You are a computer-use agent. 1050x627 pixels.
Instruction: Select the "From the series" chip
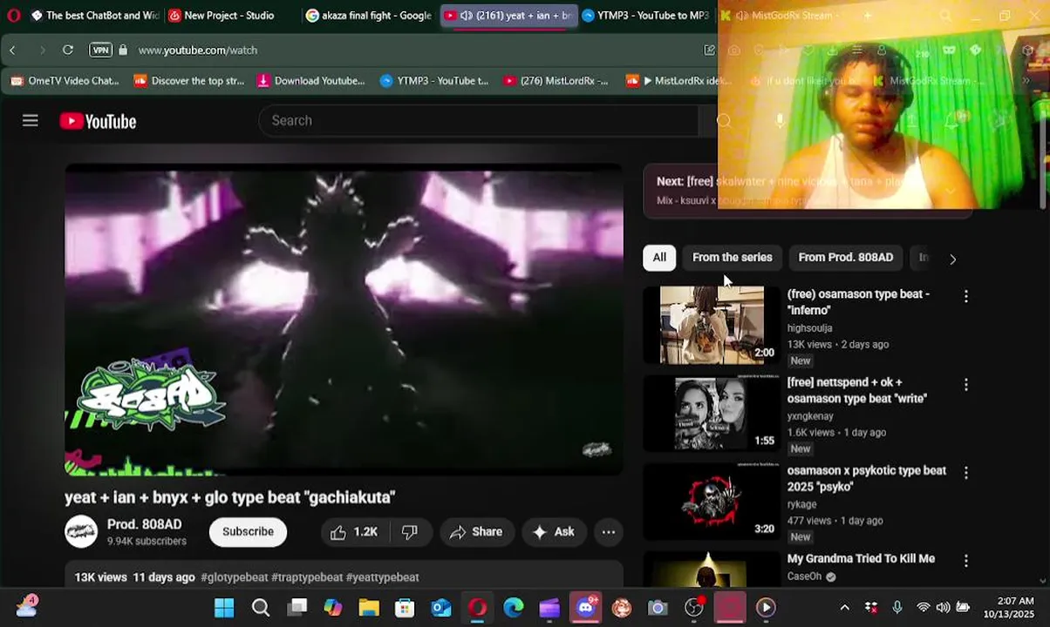pos(733,258)
